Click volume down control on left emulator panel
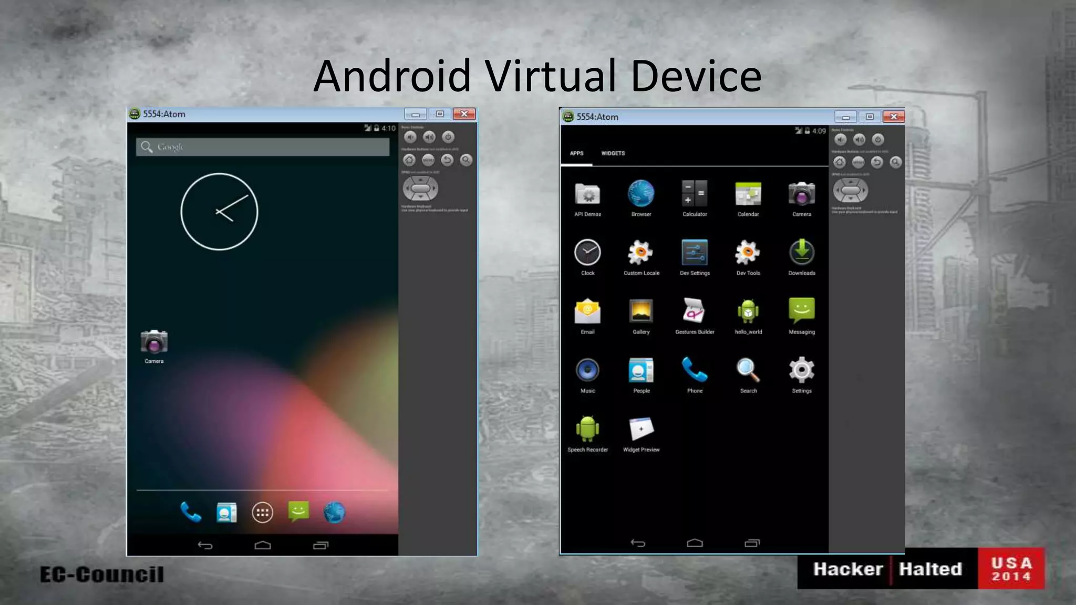Viewport: 1076px width, 605px height. point(410,137)
